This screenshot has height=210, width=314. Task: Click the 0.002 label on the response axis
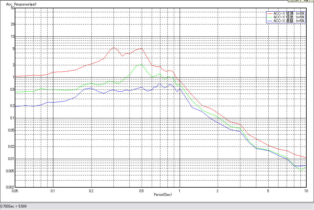tap(10, 187)
